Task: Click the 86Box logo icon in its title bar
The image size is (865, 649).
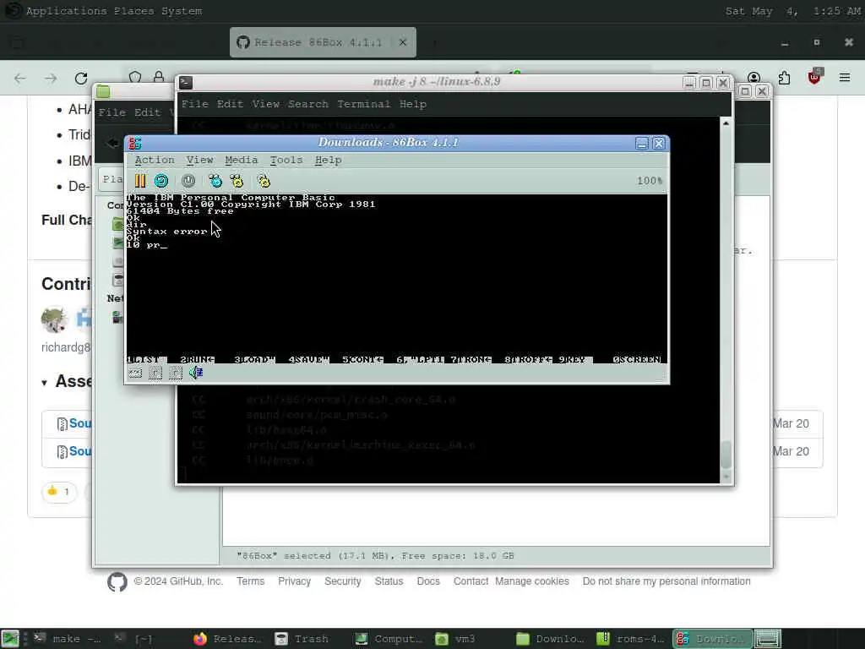Action: point(135,144)
